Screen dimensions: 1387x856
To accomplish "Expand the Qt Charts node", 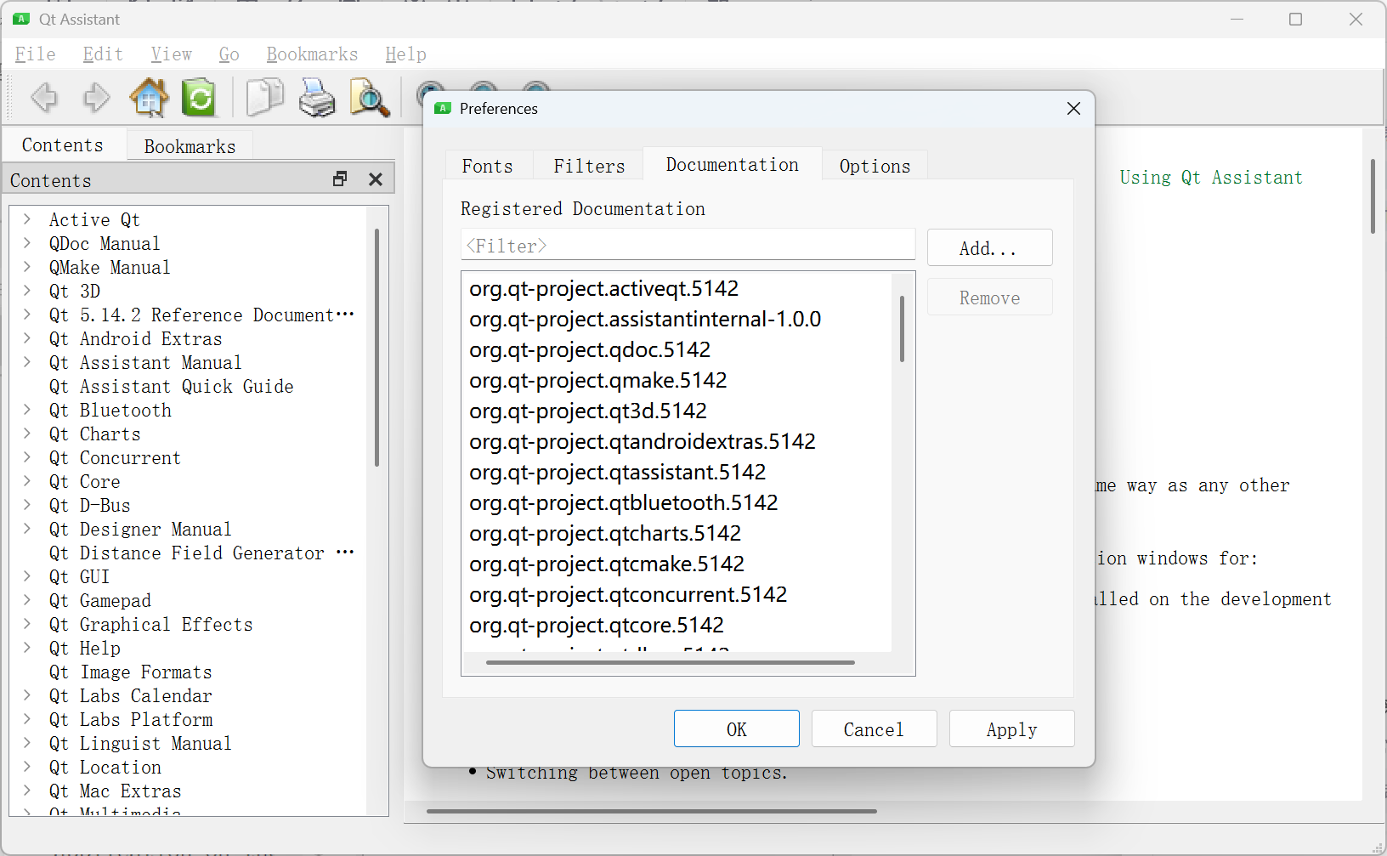I will pyautogui.click(x=27, y=434).
